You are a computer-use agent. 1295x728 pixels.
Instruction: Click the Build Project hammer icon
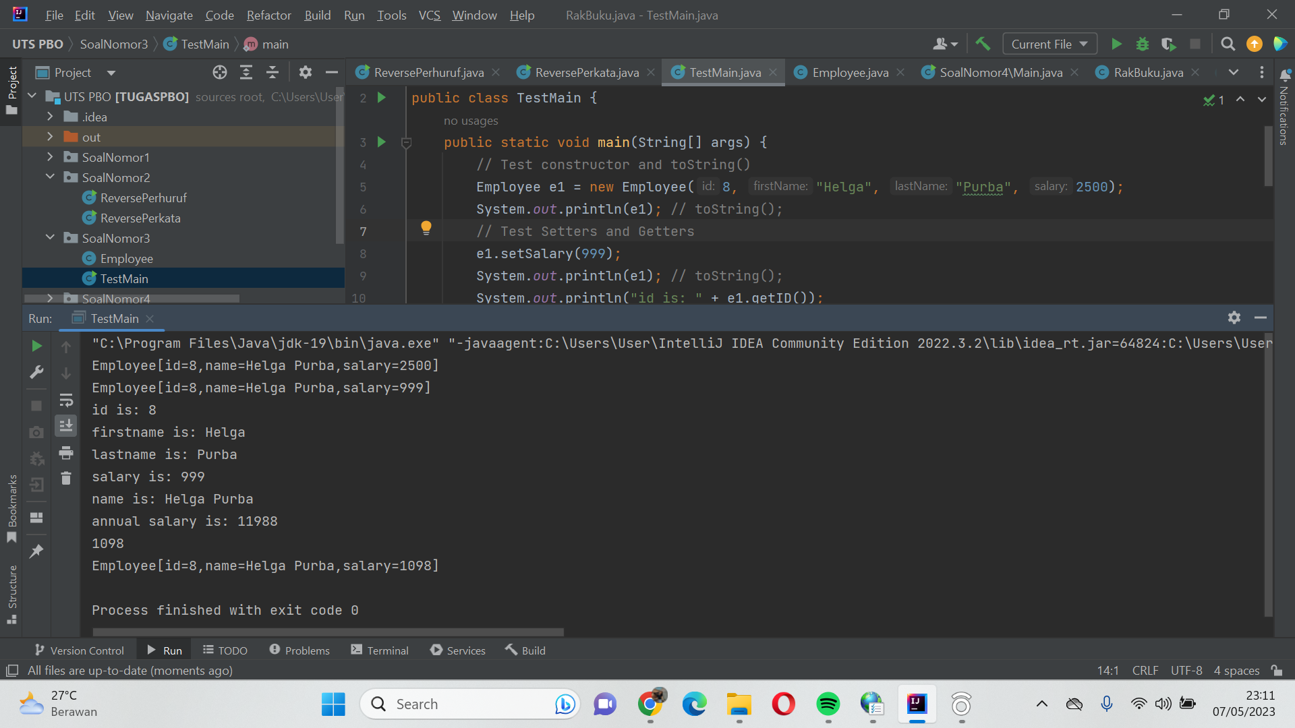[982, 43]
